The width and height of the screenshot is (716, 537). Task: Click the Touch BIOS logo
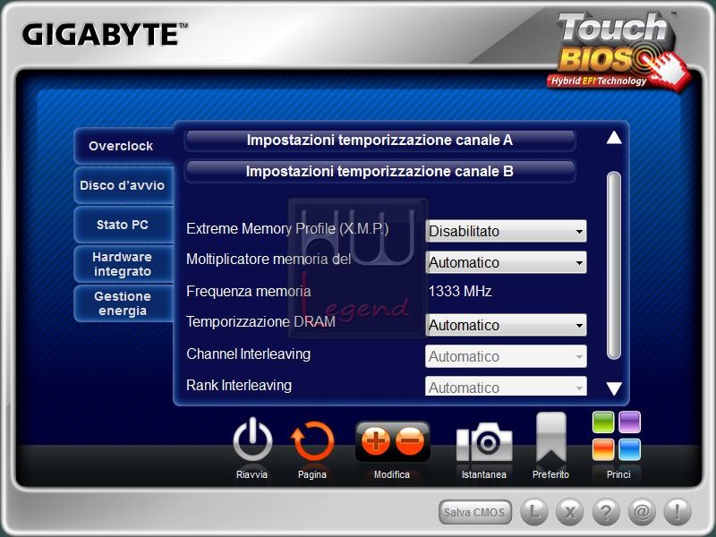(x=618, y=50)
